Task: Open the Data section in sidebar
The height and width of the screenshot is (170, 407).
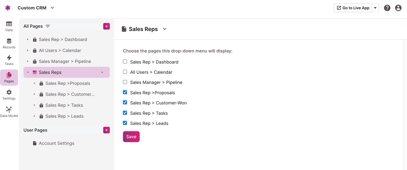Action: 9,26
